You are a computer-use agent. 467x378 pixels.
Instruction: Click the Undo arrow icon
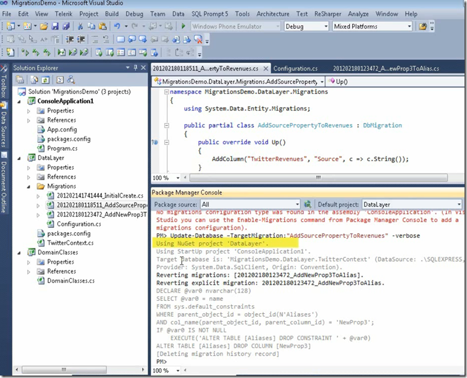click(117, 26)
